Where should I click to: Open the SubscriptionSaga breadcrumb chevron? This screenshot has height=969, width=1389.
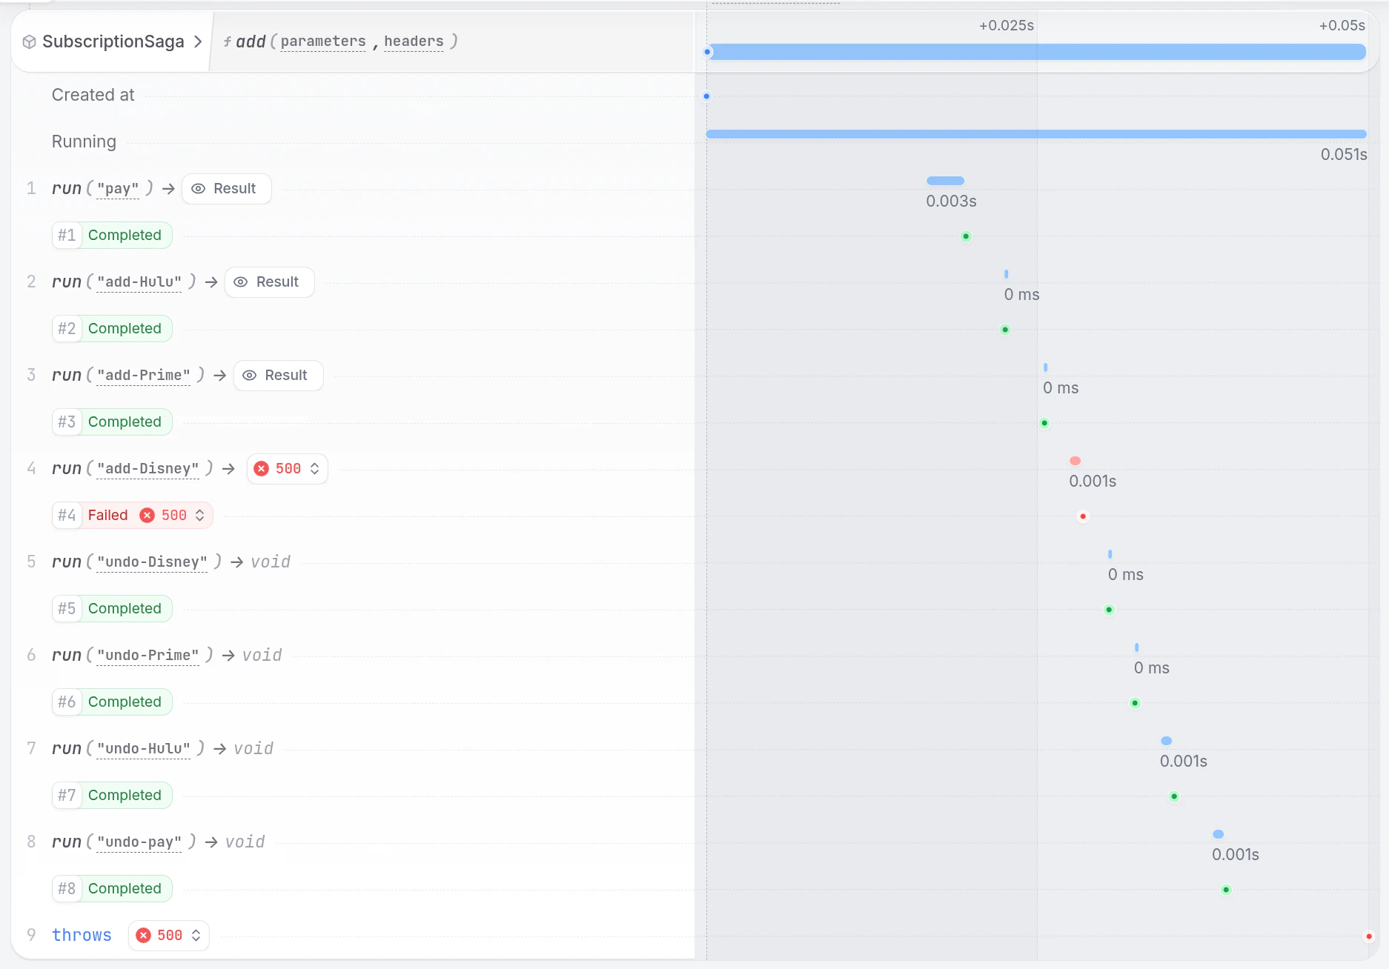click(x=198, y=41)
